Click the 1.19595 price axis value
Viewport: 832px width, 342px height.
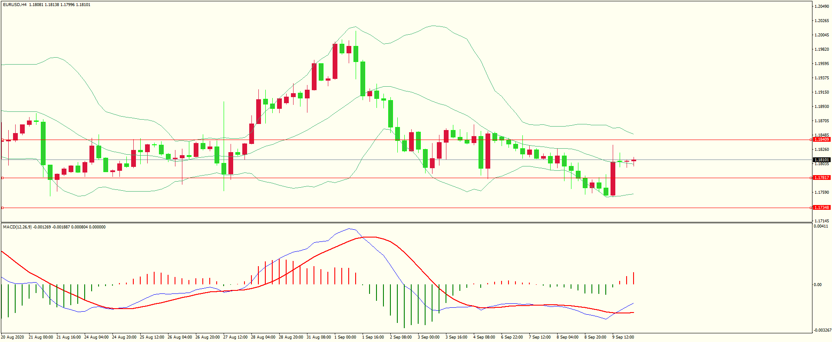click(822, 64)
